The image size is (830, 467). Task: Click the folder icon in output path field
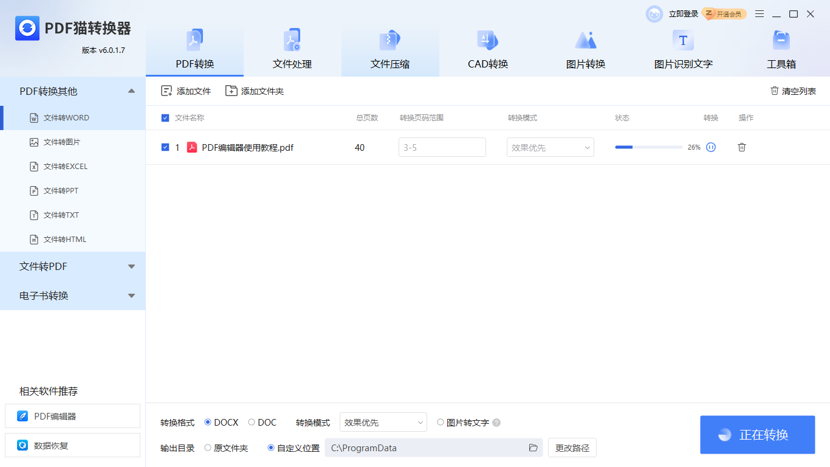[533, 448]
